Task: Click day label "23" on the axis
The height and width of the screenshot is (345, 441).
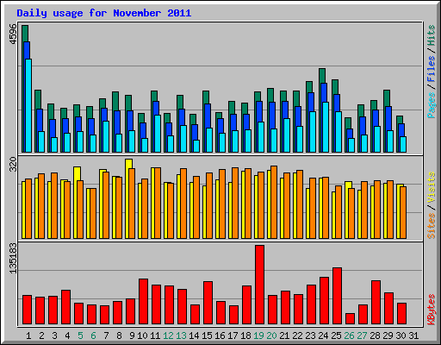Action: point(310,336)
